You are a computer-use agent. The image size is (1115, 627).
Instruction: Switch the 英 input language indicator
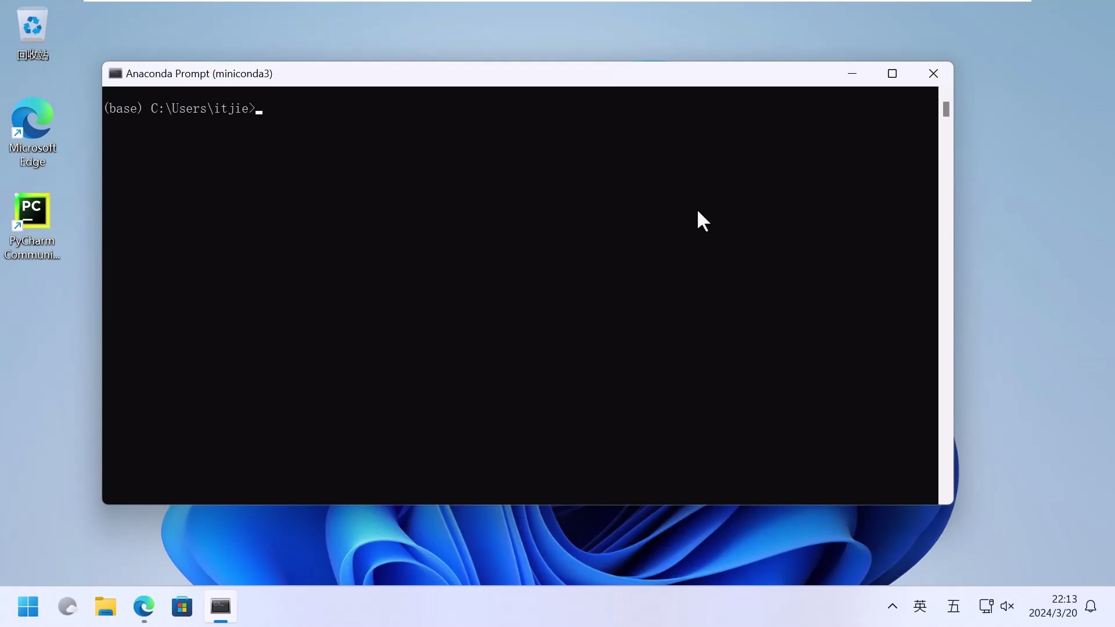click(x=920, y=606)
